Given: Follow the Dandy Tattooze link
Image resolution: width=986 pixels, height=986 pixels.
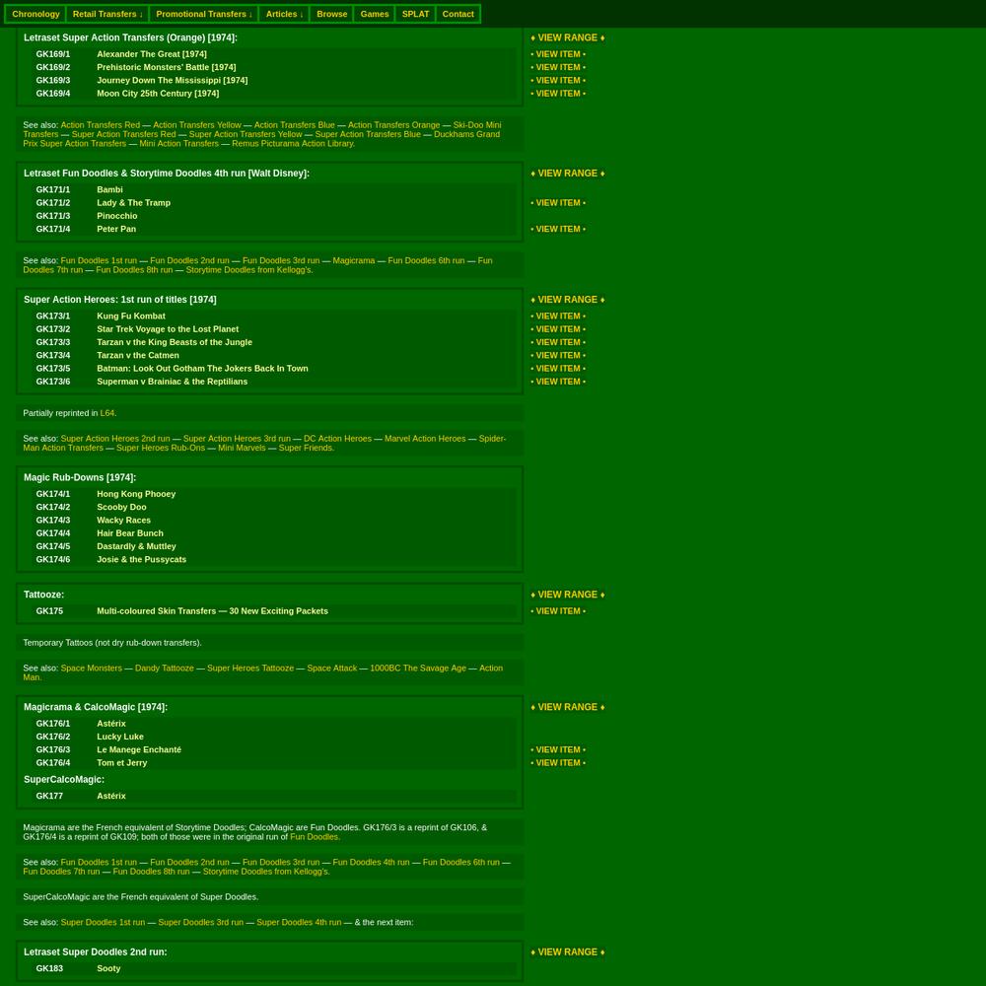Looking at the screenshot, I should pyautogui.click(x=164, y=669).
